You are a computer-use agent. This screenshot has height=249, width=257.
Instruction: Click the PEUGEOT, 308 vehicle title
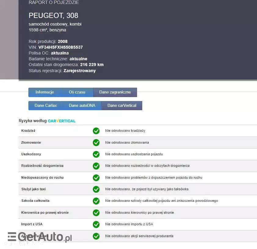pos(53,16)
